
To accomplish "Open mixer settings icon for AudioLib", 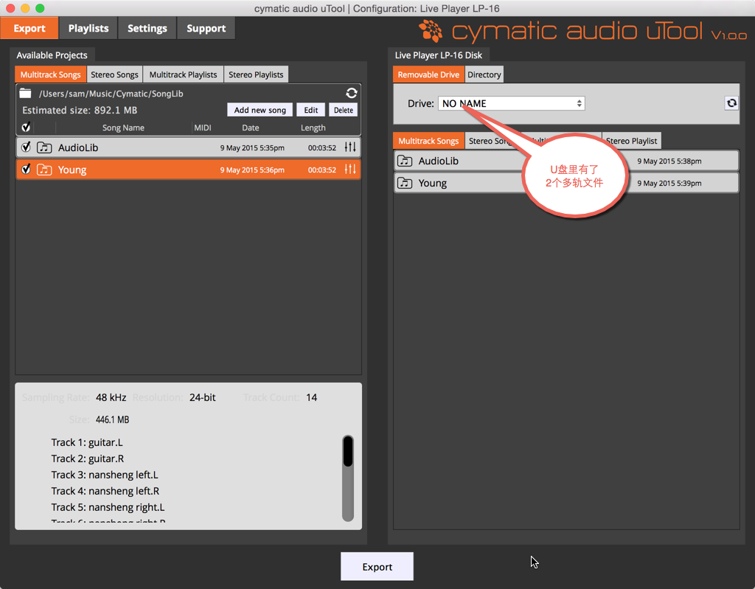I will coord(350,147).
